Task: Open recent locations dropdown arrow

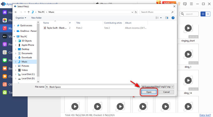Action: 25,12
